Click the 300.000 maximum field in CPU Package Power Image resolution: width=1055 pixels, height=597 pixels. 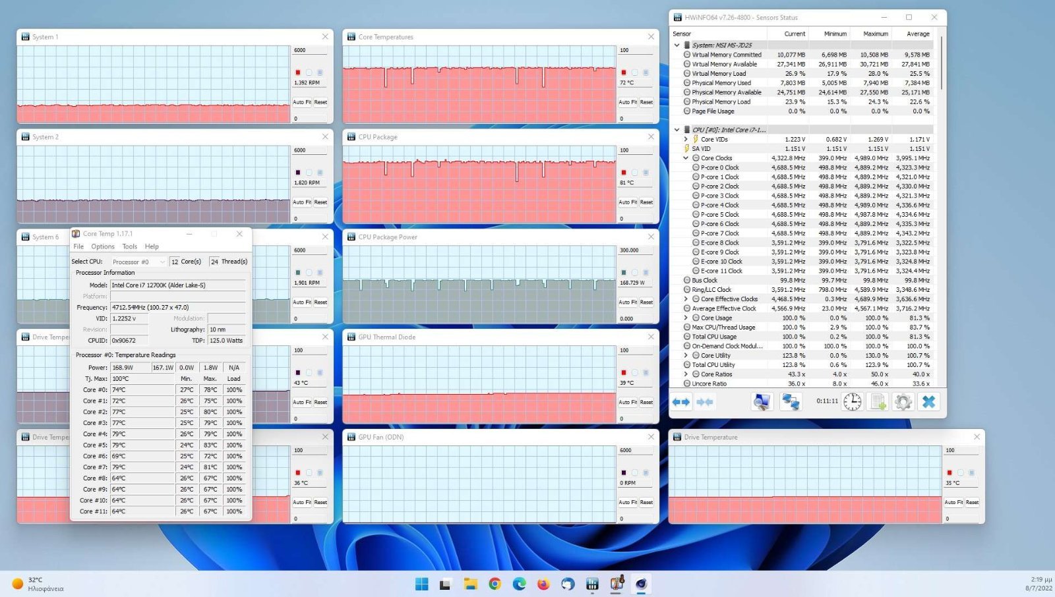pyautogui.click(x=636, y=250)
